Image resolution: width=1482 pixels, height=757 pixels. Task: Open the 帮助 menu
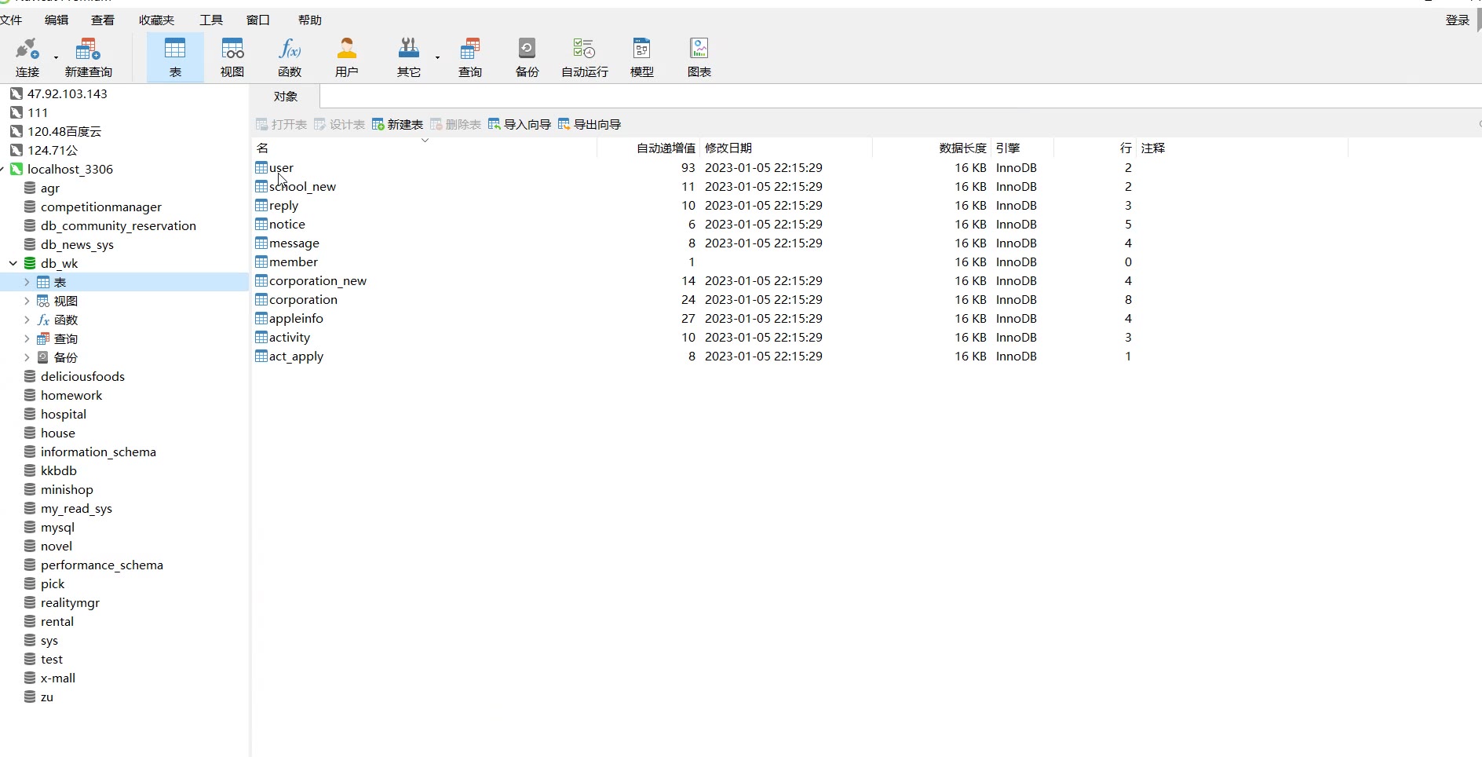tap(310, 20)
